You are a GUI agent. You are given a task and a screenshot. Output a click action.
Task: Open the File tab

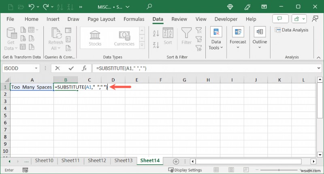click(x=10, y=19)
